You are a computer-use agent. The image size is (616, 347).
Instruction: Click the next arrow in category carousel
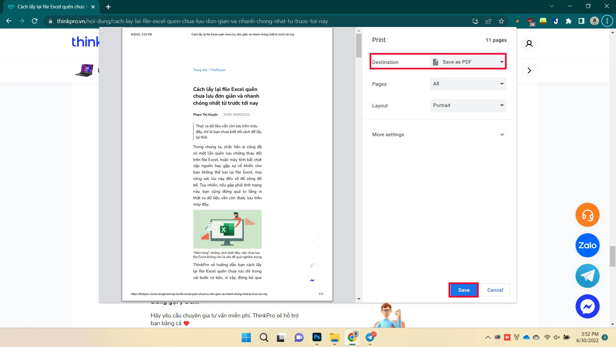pyautogui.click(x=529, y=70)
